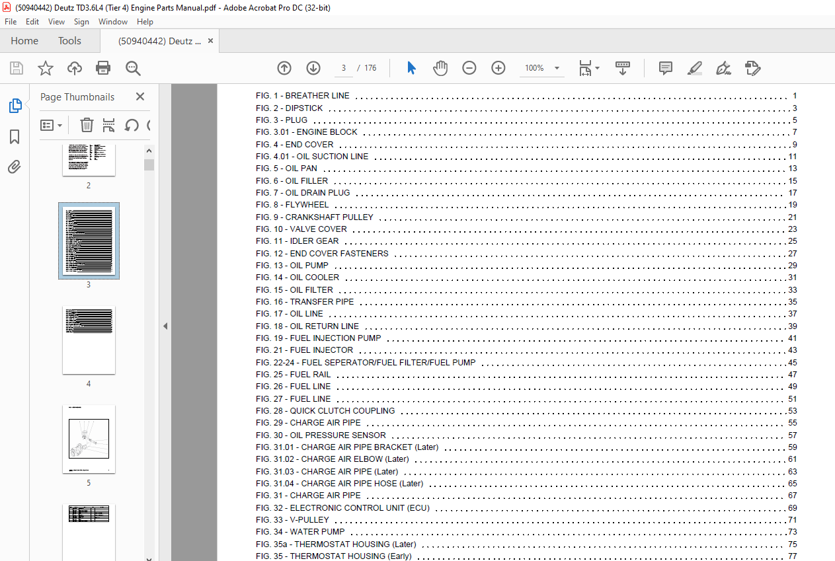Switch to the Home tab
The width and height of the screenshot is (835, 561).
pyautogui.click(x=24, y=41)
